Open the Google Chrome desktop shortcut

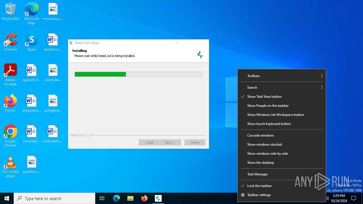tap(10, 136)
